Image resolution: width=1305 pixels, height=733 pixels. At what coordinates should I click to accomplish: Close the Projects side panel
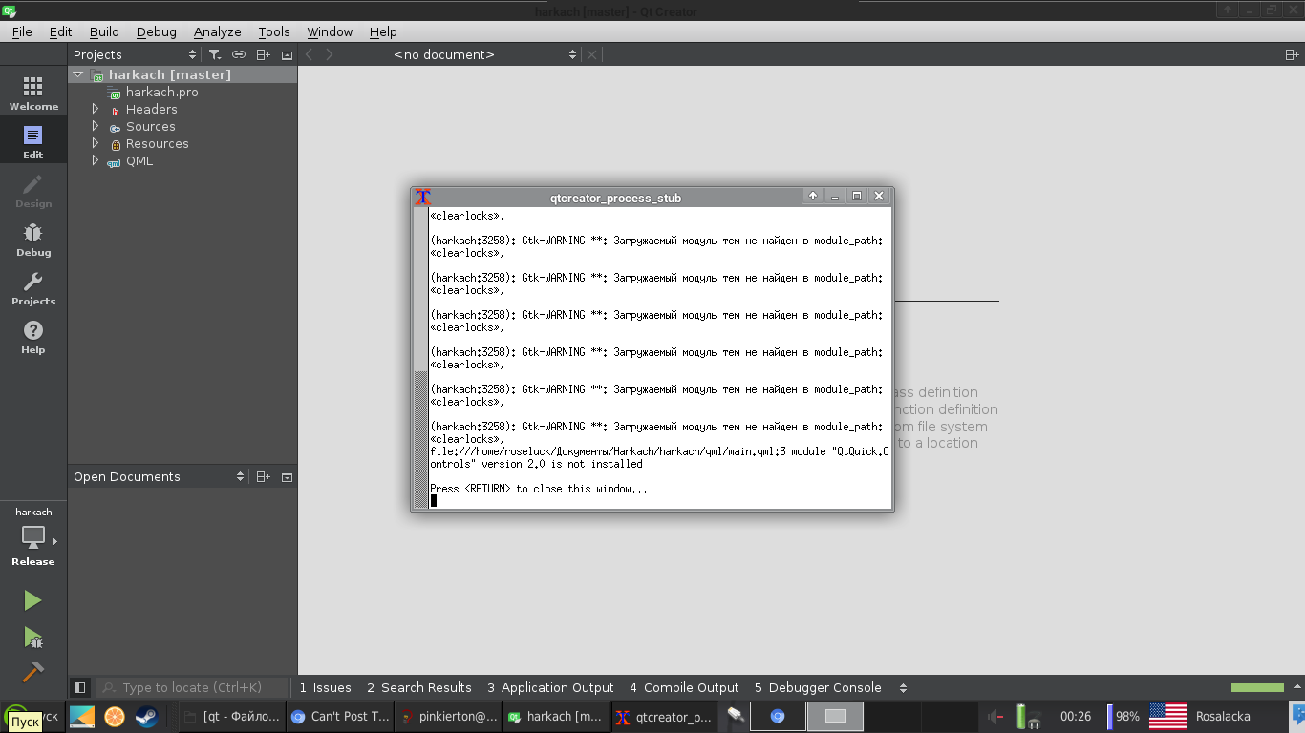click(x=287, y=55)
